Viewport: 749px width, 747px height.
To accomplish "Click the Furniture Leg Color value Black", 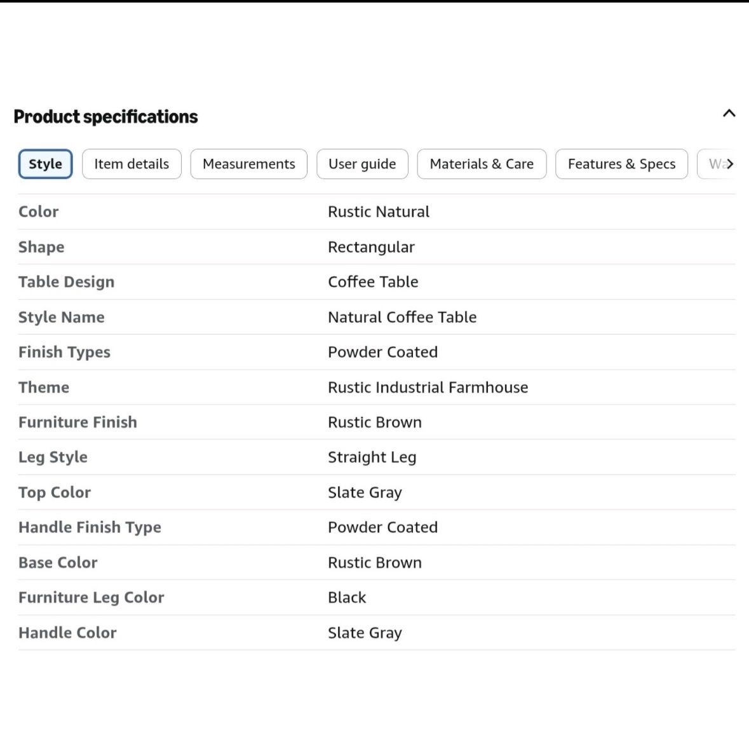I will [347, 598].
